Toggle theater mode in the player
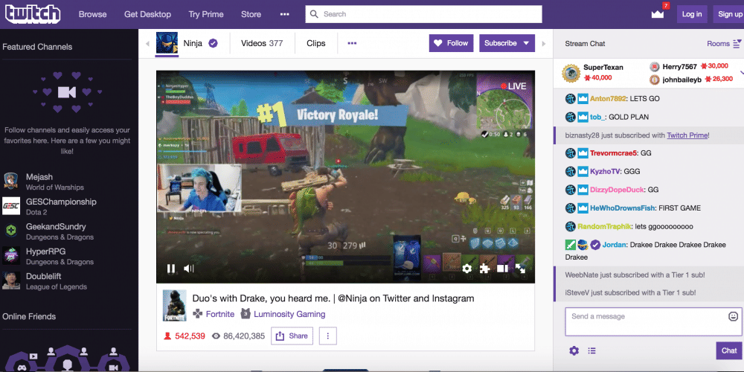Image resolution: width=744 pixels, height=372 pixels. click(x=503, y=269)
